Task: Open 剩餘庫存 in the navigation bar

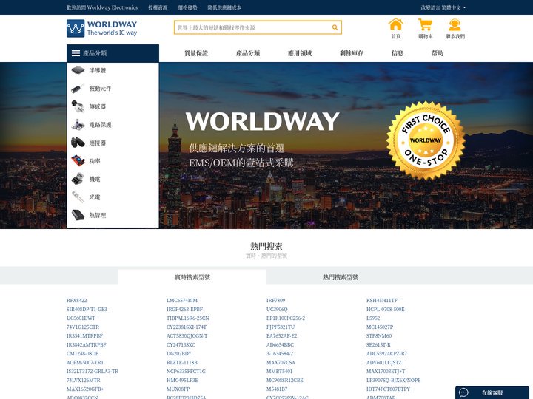Action: pyautogui.click(x=352, y=53)
